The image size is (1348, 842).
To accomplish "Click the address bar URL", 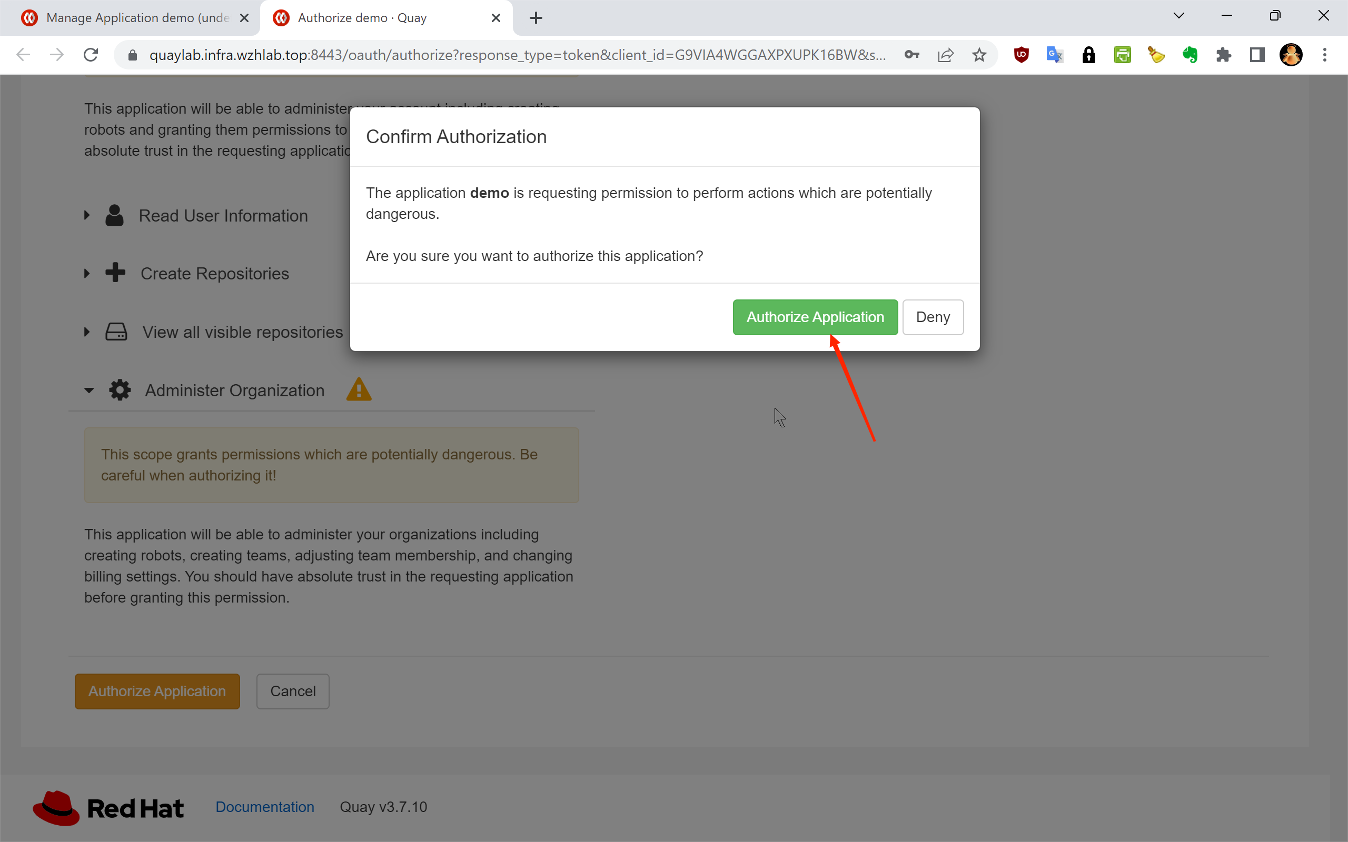I will click(x=517, y=55).
